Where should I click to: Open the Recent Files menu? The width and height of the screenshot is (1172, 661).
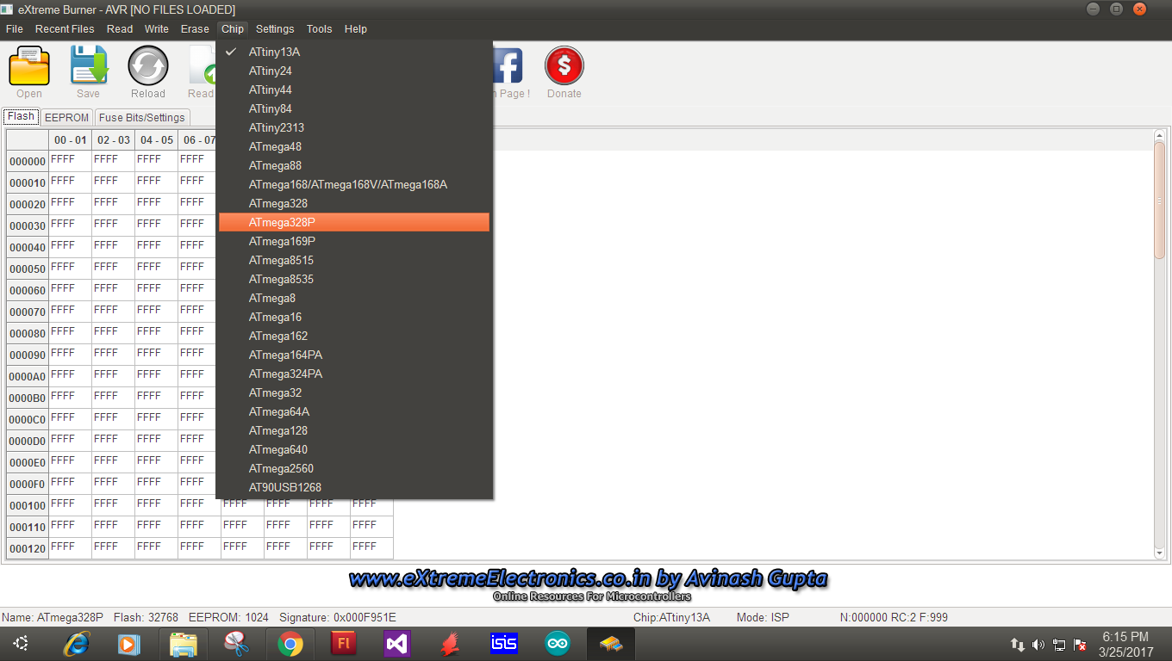tap(65, 28)
